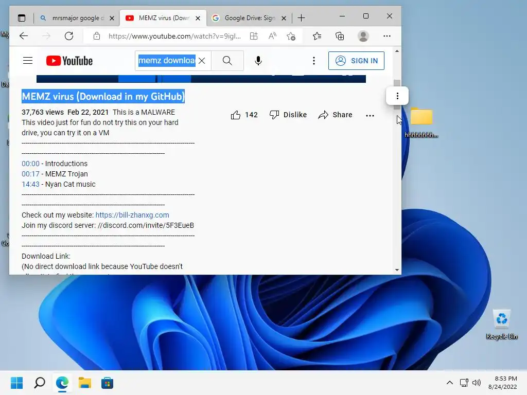Jump to 00:17 MEMZ Trojan timestamp
This screenshot has height=395, width=527.
click(x=30, y=174)
